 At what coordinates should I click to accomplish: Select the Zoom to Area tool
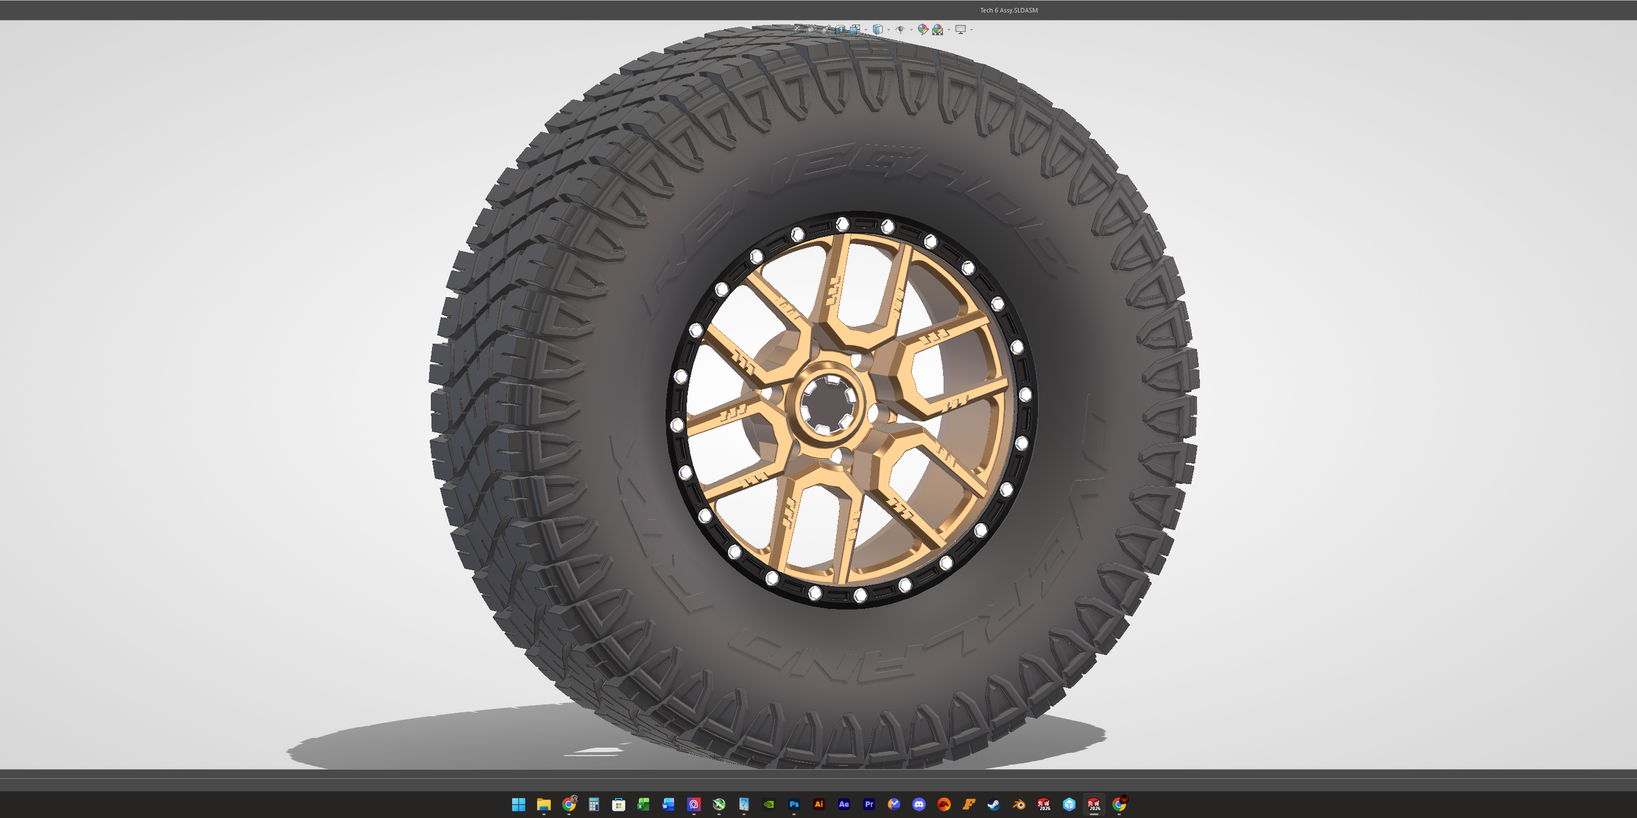point(811,29)
